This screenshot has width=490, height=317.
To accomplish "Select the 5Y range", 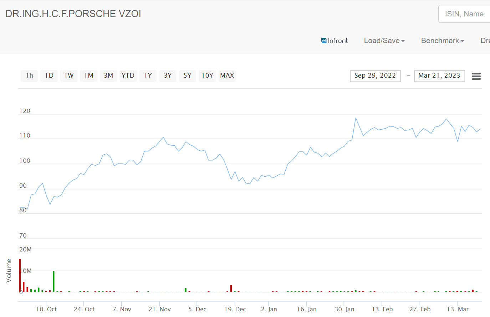I will click(x=188, y=76).
